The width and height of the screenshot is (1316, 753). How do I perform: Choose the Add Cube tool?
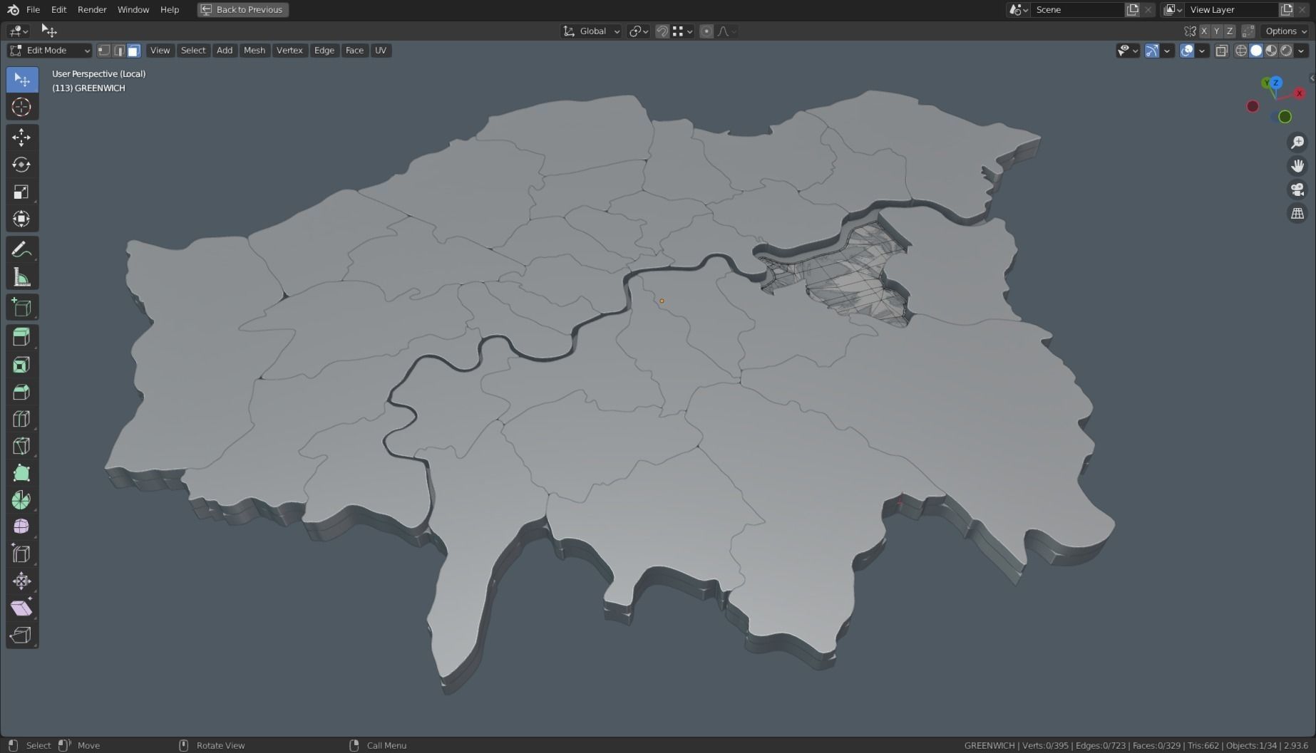pos(21,308)
